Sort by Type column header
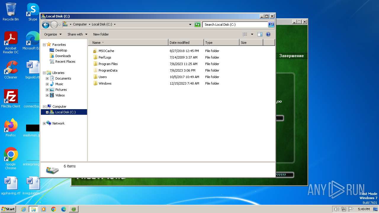The height and width of the screenshot is (213, 379). [x=221, y=43]
